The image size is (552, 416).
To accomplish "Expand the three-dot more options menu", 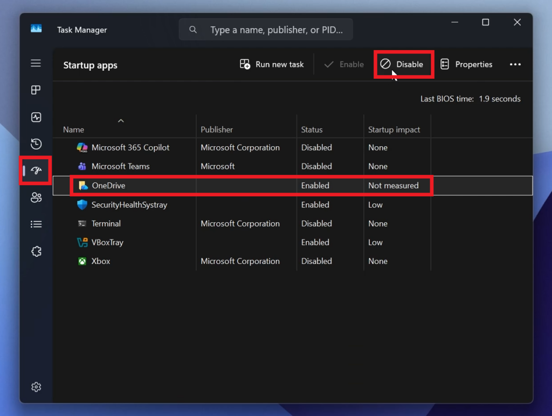I will pos(515,64).
